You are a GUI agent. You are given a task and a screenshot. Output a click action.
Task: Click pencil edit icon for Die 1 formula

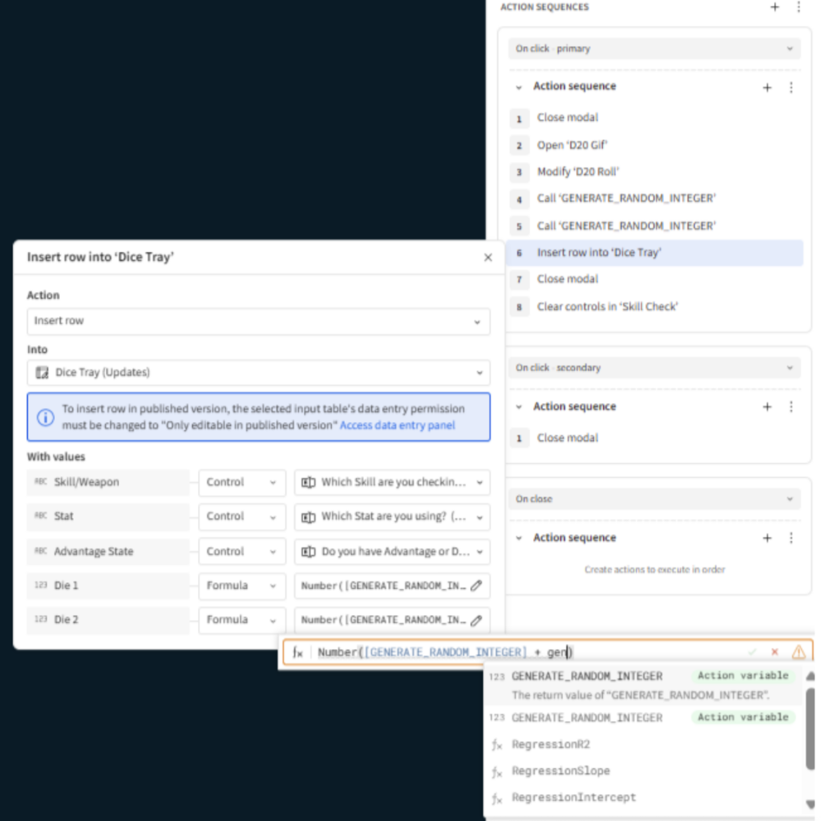tap(475, 586)
